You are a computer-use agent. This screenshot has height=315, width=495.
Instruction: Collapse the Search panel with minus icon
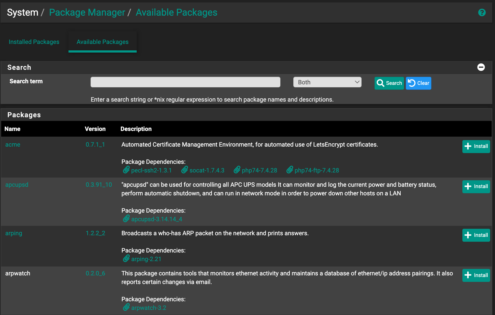481,67
